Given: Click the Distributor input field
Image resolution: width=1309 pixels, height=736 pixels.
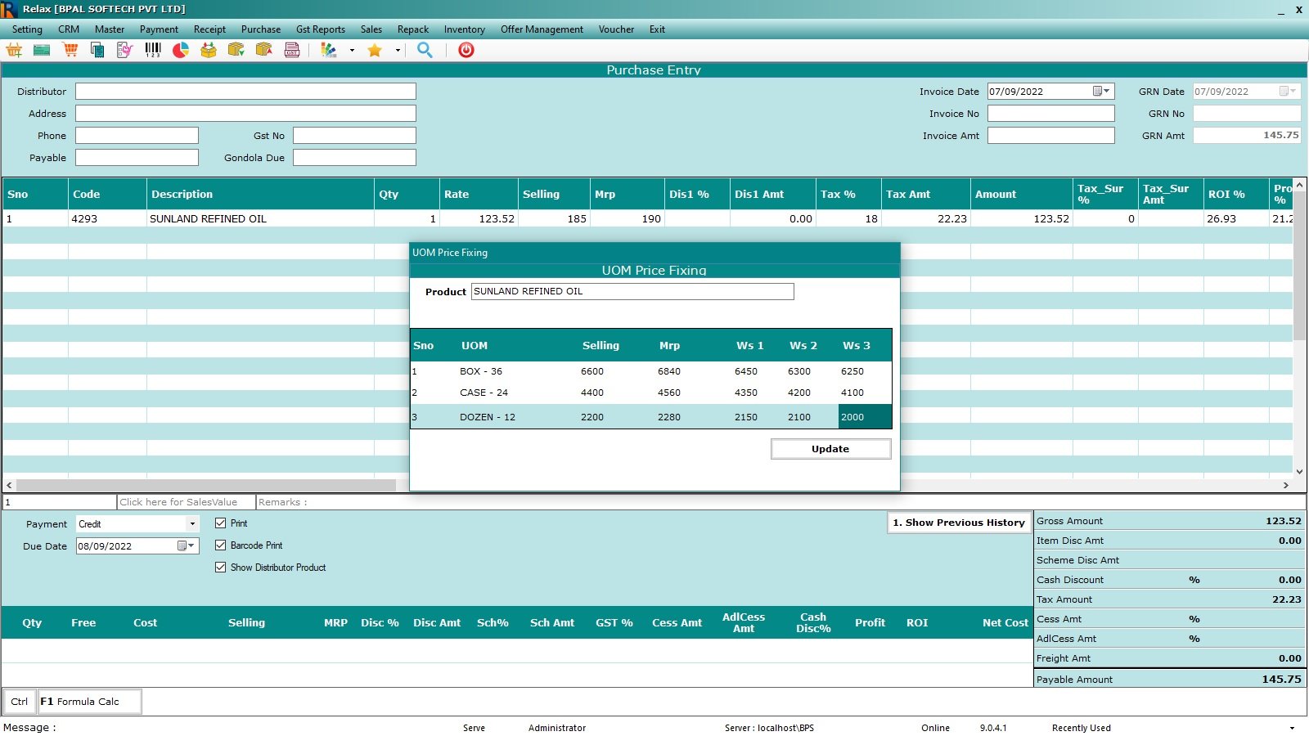Looking at the screenshot, I should (245, 92).
